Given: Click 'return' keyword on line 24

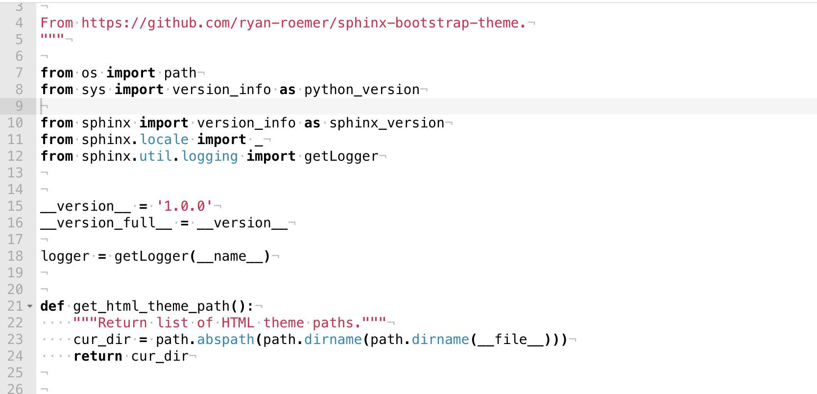Looking at the screenshot, I should pos(98,356).
